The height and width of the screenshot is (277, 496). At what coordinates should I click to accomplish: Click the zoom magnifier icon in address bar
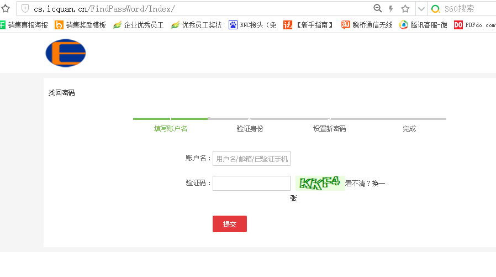tap(378, 9)
